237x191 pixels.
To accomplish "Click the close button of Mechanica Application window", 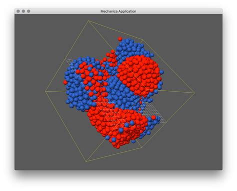I will point(18,11).
